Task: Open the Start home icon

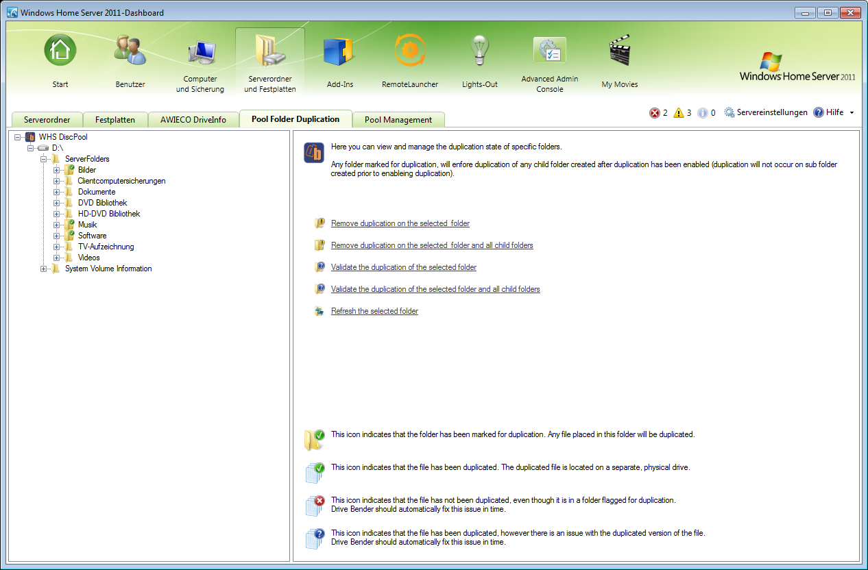Action: click(x=60, y=51)
